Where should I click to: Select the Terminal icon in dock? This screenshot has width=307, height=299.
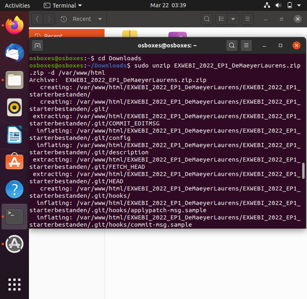(x=14, y=217)
